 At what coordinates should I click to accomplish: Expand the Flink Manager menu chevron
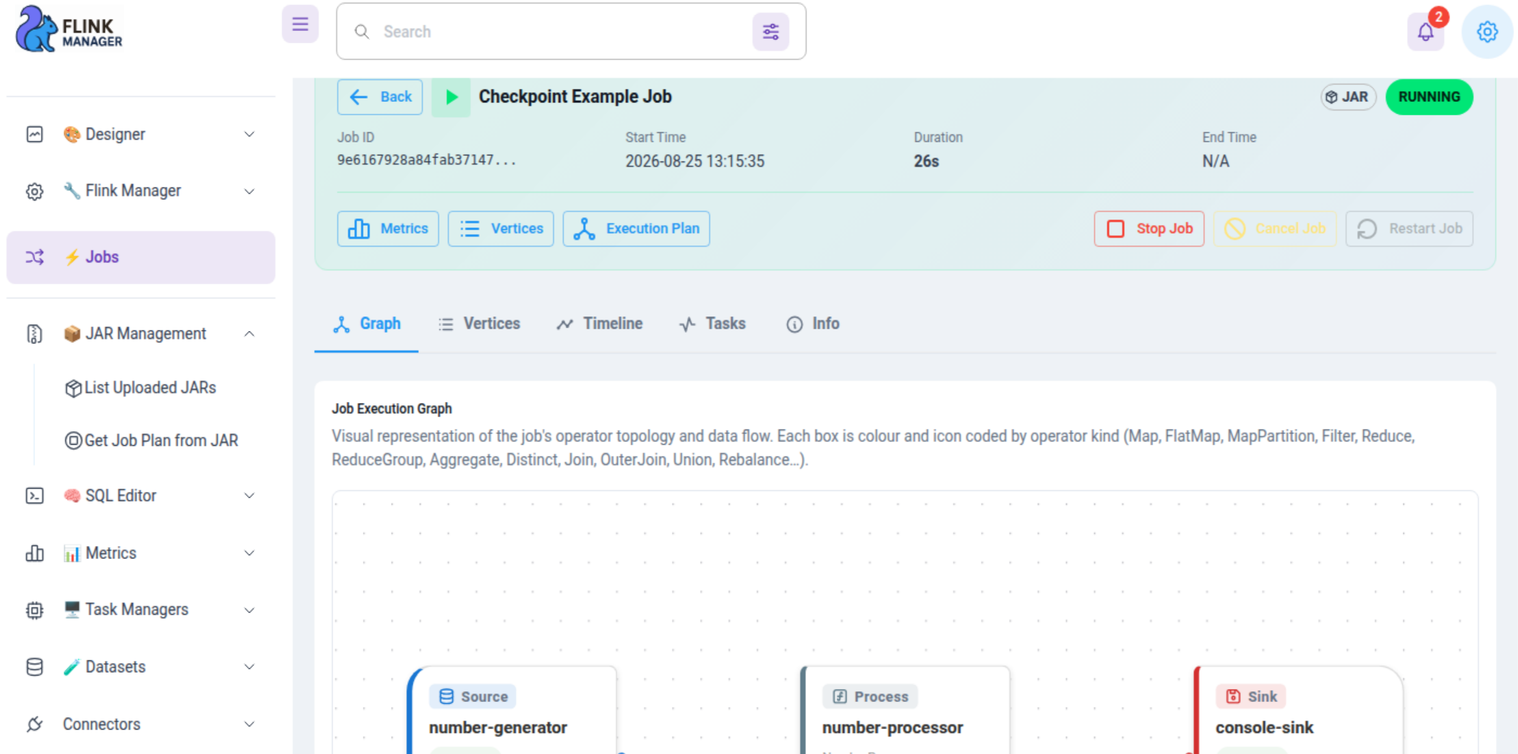249,191
